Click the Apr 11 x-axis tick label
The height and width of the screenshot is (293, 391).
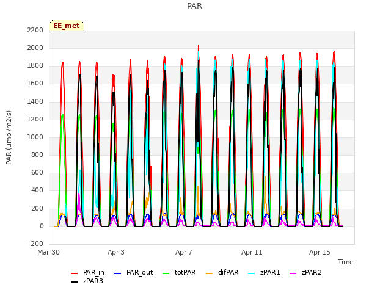pos(252,252)
